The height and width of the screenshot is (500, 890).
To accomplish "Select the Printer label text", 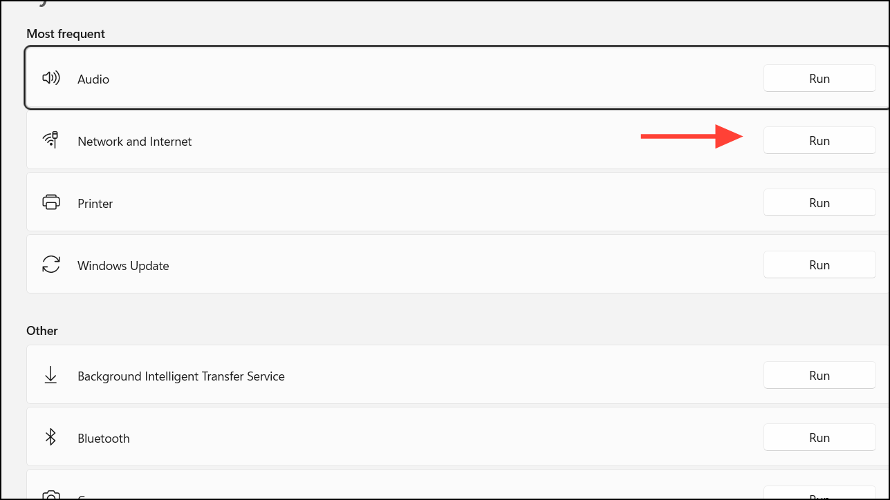I will coord(95,204).
